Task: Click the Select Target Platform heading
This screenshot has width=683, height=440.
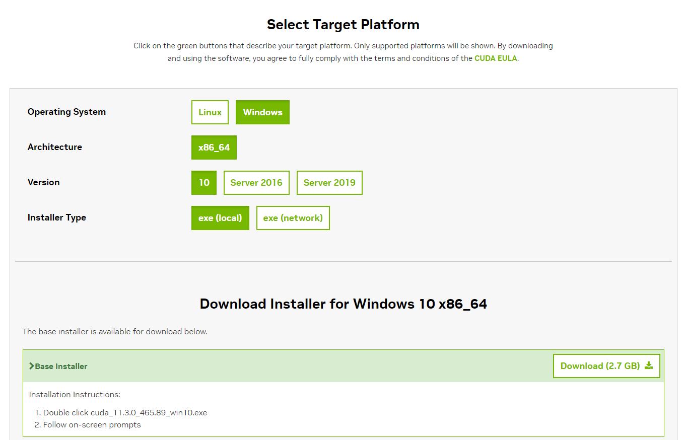Action: [343, 24]
